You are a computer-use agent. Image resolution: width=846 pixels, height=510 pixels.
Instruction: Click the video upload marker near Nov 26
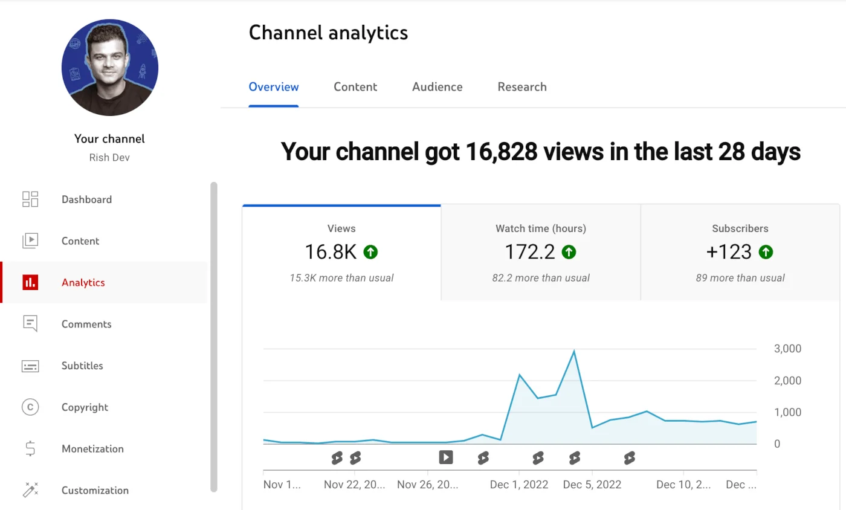pyautogui.click(x=445, y=457)
